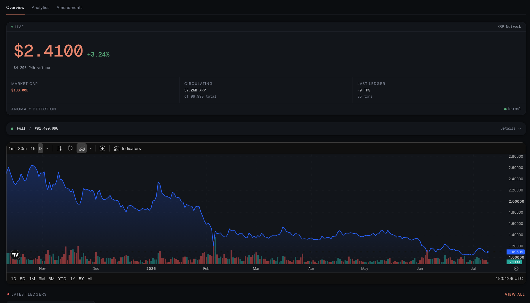Click the 57.26B XRP circulating value
The width and height of the screenshot is (530, 303).
[x=195, y=90]
